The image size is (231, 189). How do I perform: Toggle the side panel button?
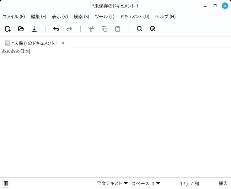6,183
